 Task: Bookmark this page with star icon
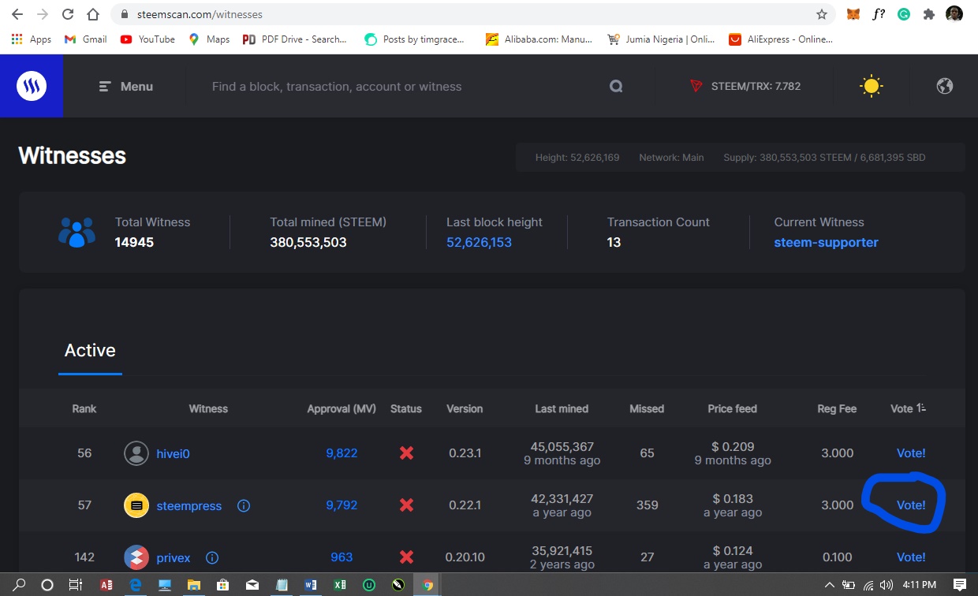click(x=822, y=14)
